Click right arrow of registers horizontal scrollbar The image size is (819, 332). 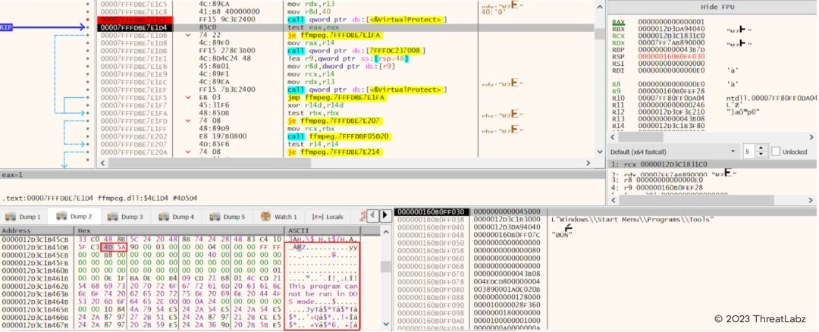click(x=812, y=136)
